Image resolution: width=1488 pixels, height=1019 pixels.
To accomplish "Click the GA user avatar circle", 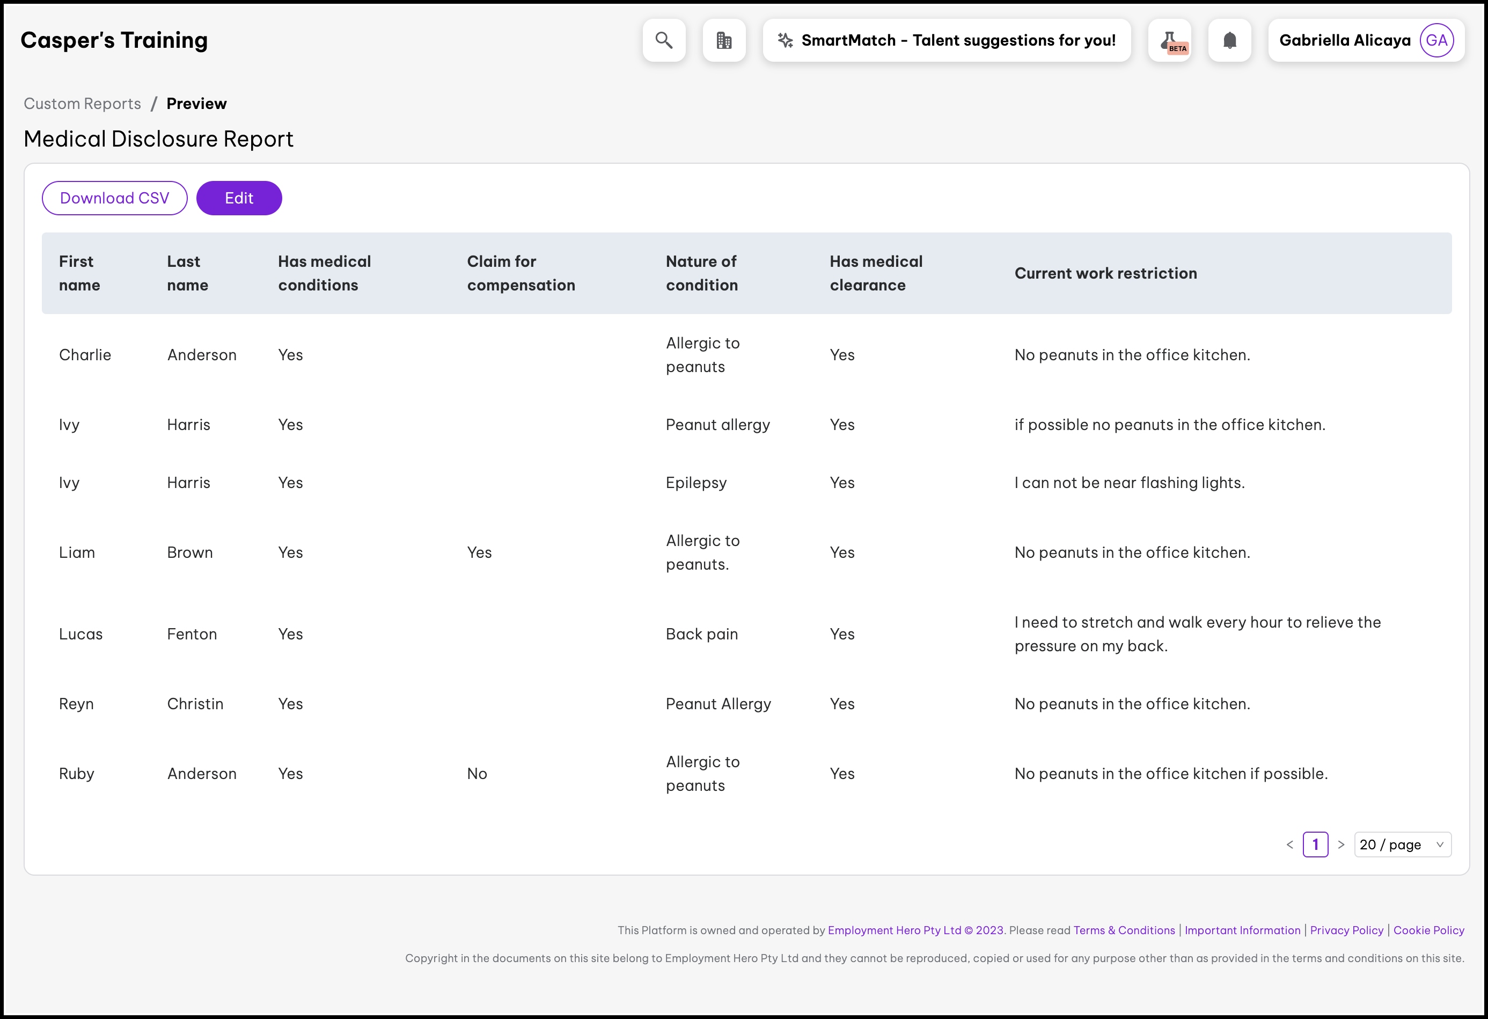I will 1436,40.
